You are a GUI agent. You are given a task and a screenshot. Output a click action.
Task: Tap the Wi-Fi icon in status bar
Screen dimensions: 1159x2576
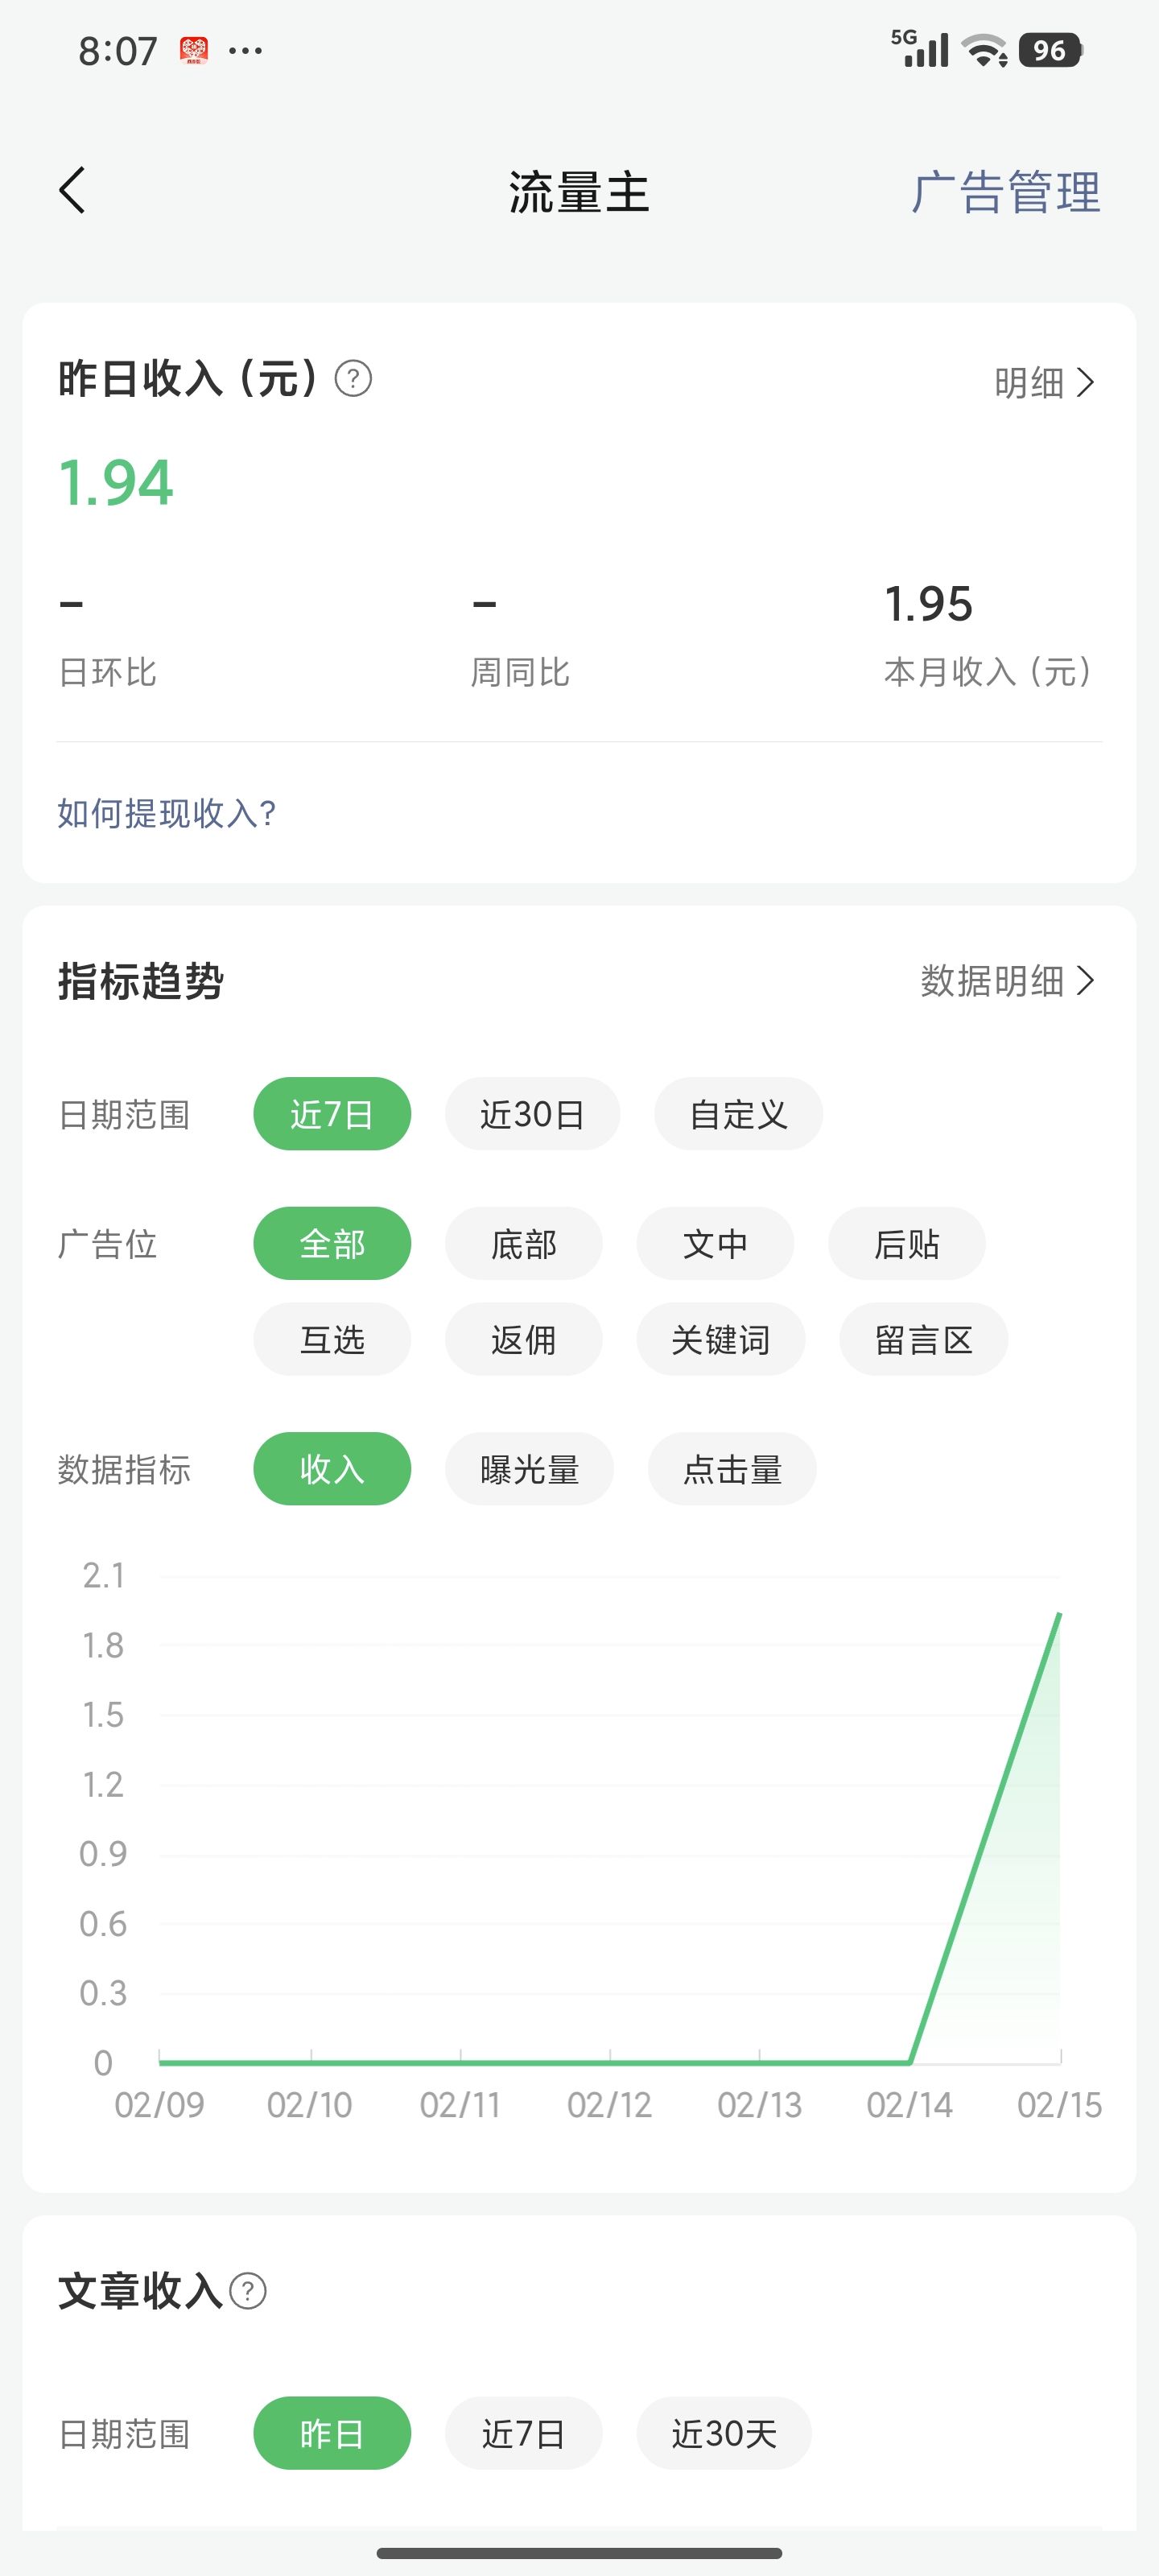click(984, 50)
